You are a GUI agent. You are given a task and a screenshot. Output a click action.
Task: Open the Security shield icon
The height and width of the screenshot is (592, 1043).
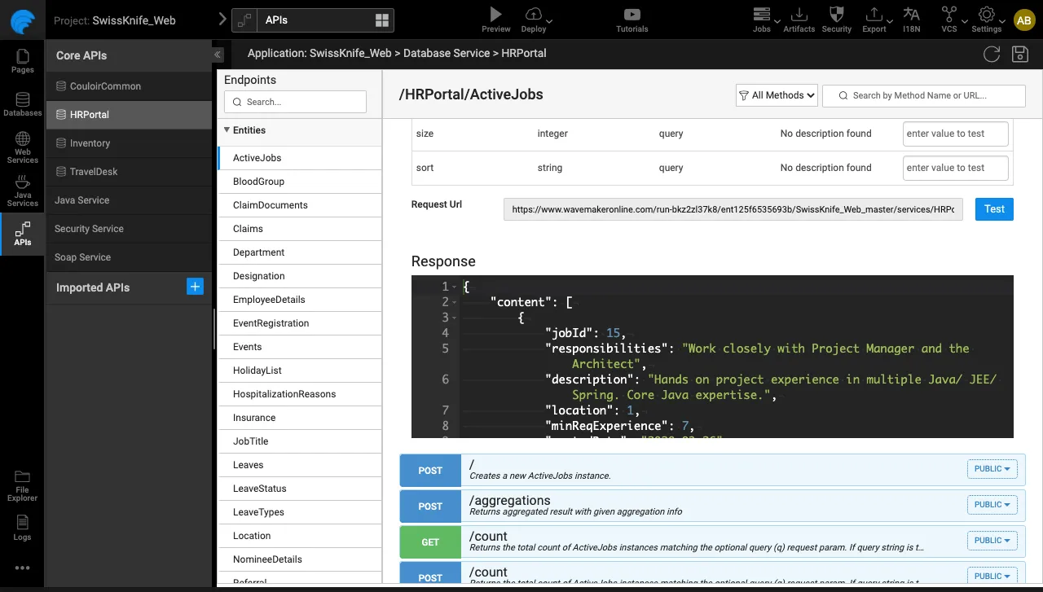click(836, 15)
